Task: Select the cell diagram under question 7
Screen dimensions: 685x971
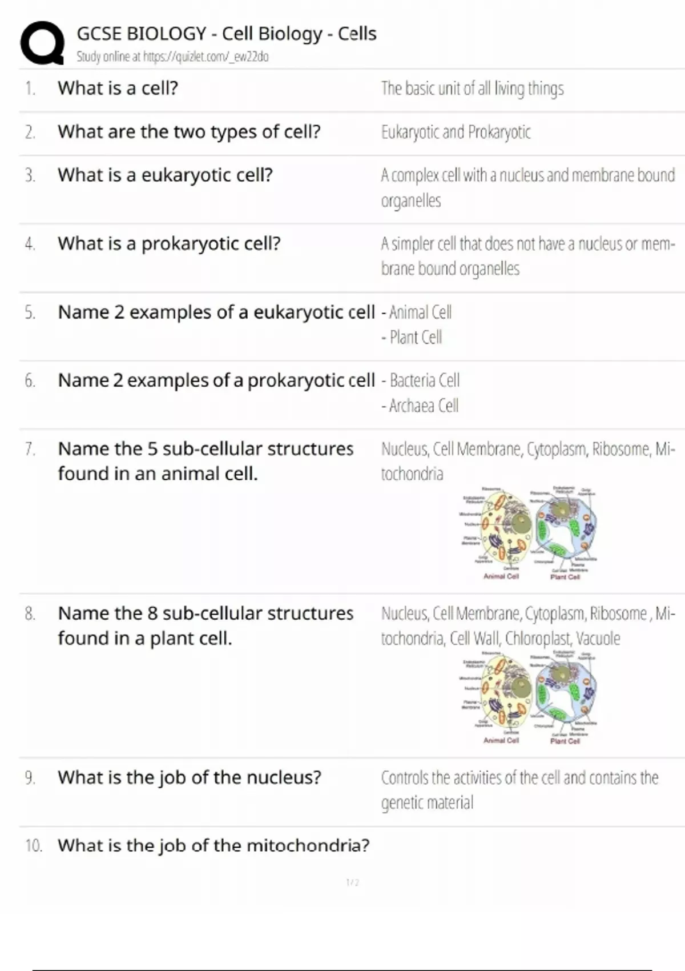Action: click(x=529, y=533)
